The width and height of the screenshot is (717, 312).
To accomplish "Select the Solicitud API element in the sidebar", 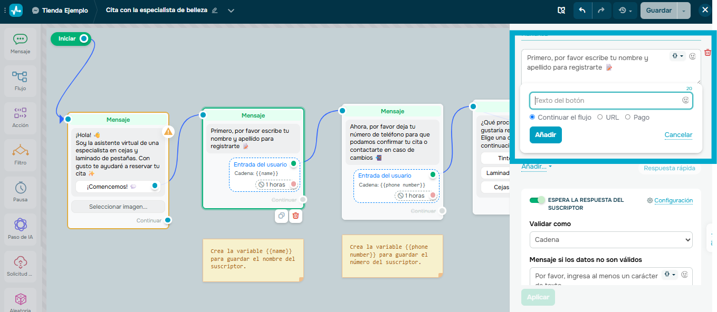I will [21, 267].
